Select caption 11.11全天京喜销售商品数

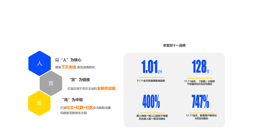coord(151,81)
